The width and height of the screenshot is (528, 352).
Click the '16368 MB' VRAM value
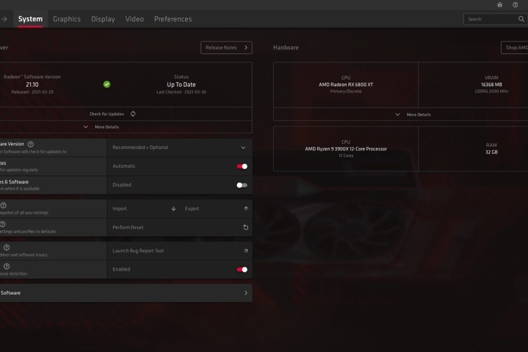click(491, 85)
